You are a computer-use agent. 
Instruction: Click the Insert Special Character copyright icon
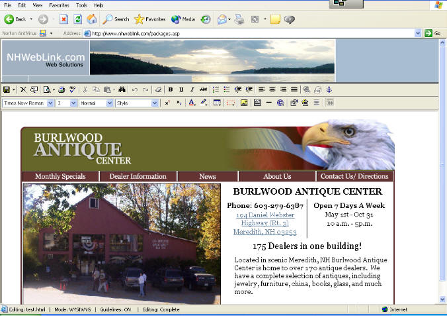[x=280, y=103]
